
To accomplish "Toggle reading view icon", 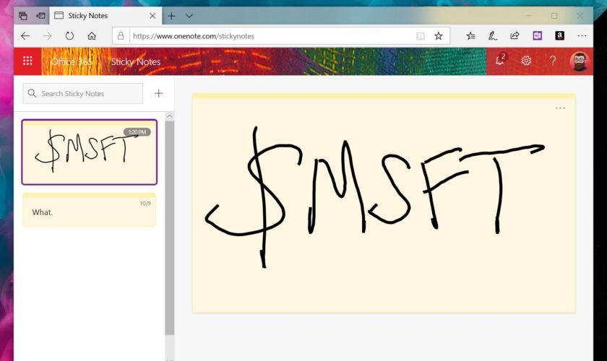I will point(421,36).
